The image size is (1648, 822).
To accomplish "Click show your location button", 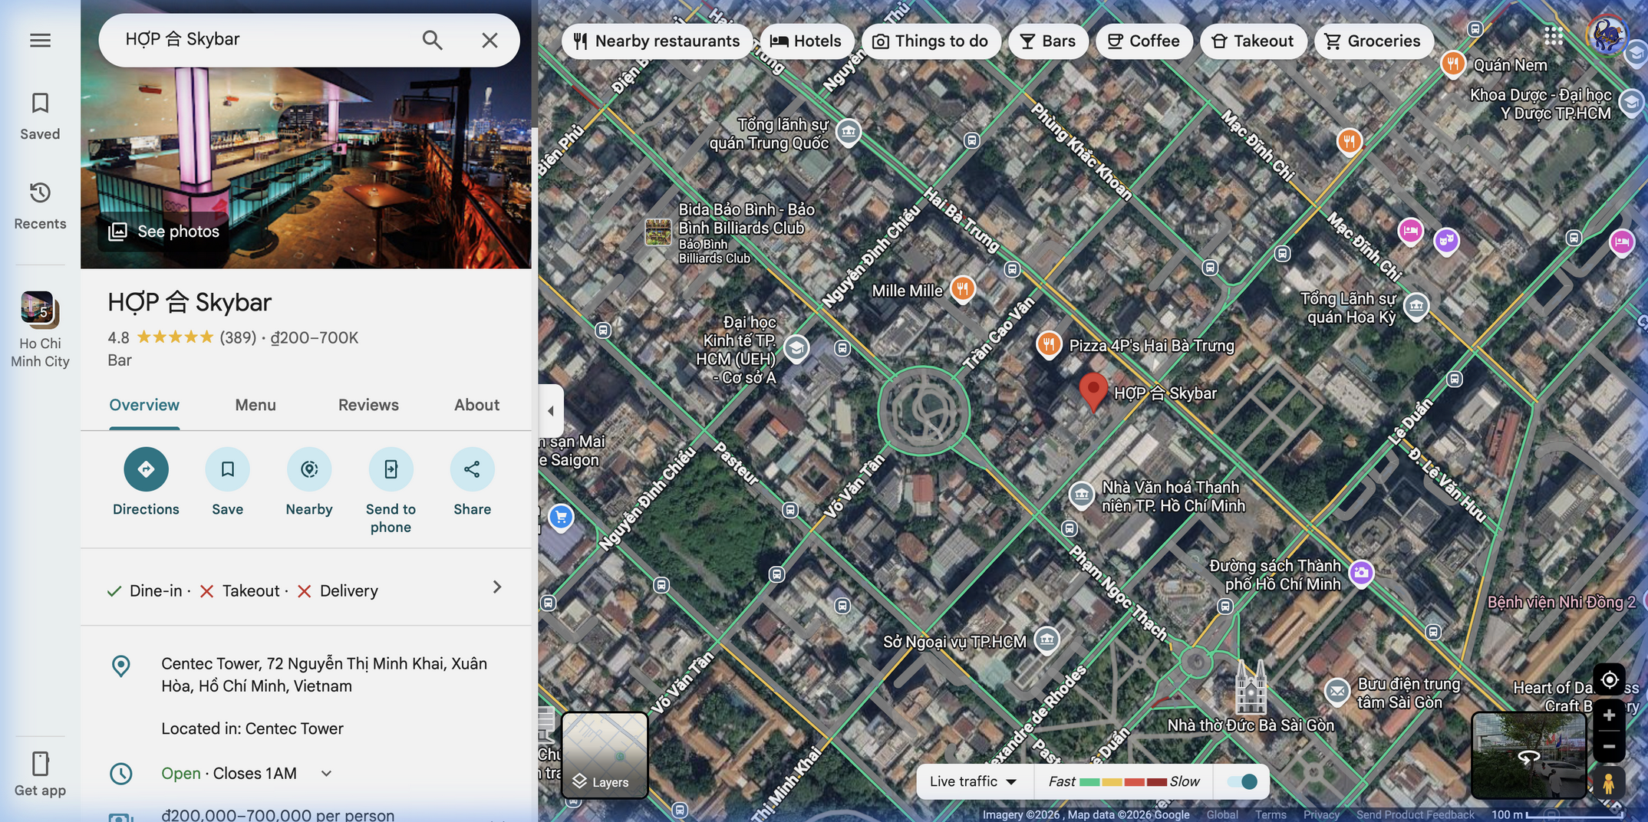I will point(1609,680).
